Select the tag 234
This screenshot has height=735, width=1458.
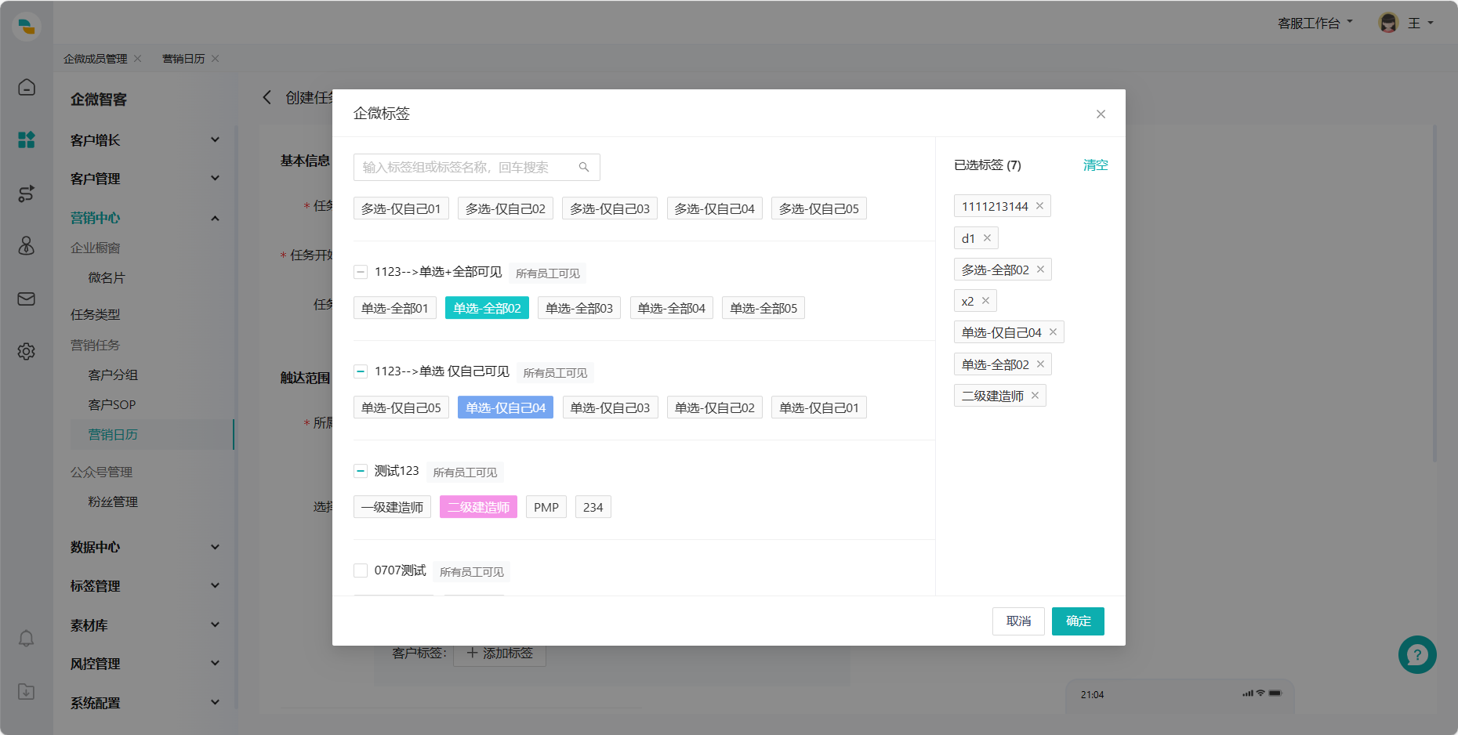(593, 507)
